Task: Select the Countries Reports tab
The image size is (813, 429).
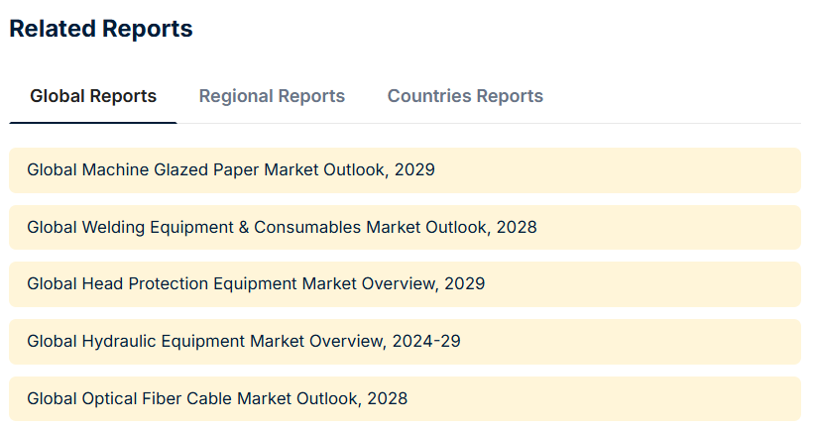Action: (465, 96)
